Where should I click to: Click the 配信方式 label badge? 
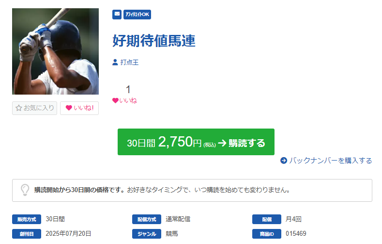click(x=147, y=219)
